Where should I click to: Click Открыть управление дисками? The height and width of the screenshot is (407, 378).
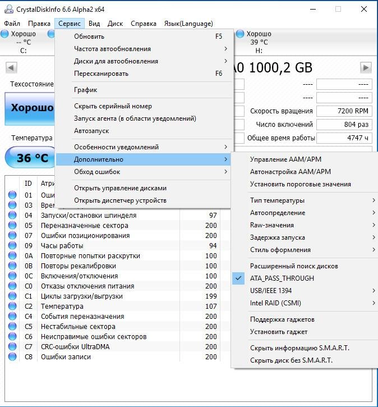[x=144, y=188]
